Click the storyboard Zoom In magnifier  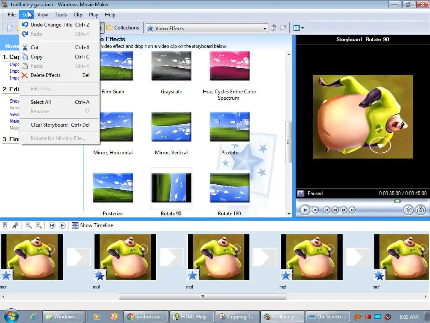point(29,225)
